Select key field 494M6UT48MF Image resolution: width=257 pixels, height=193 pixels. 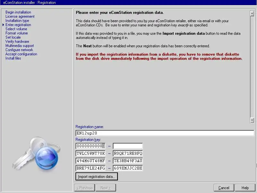(x=91, y=161)
